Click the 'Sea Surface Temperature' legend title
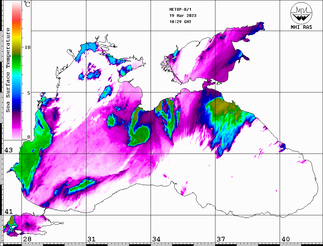323x246 pixels. point(8,70)
